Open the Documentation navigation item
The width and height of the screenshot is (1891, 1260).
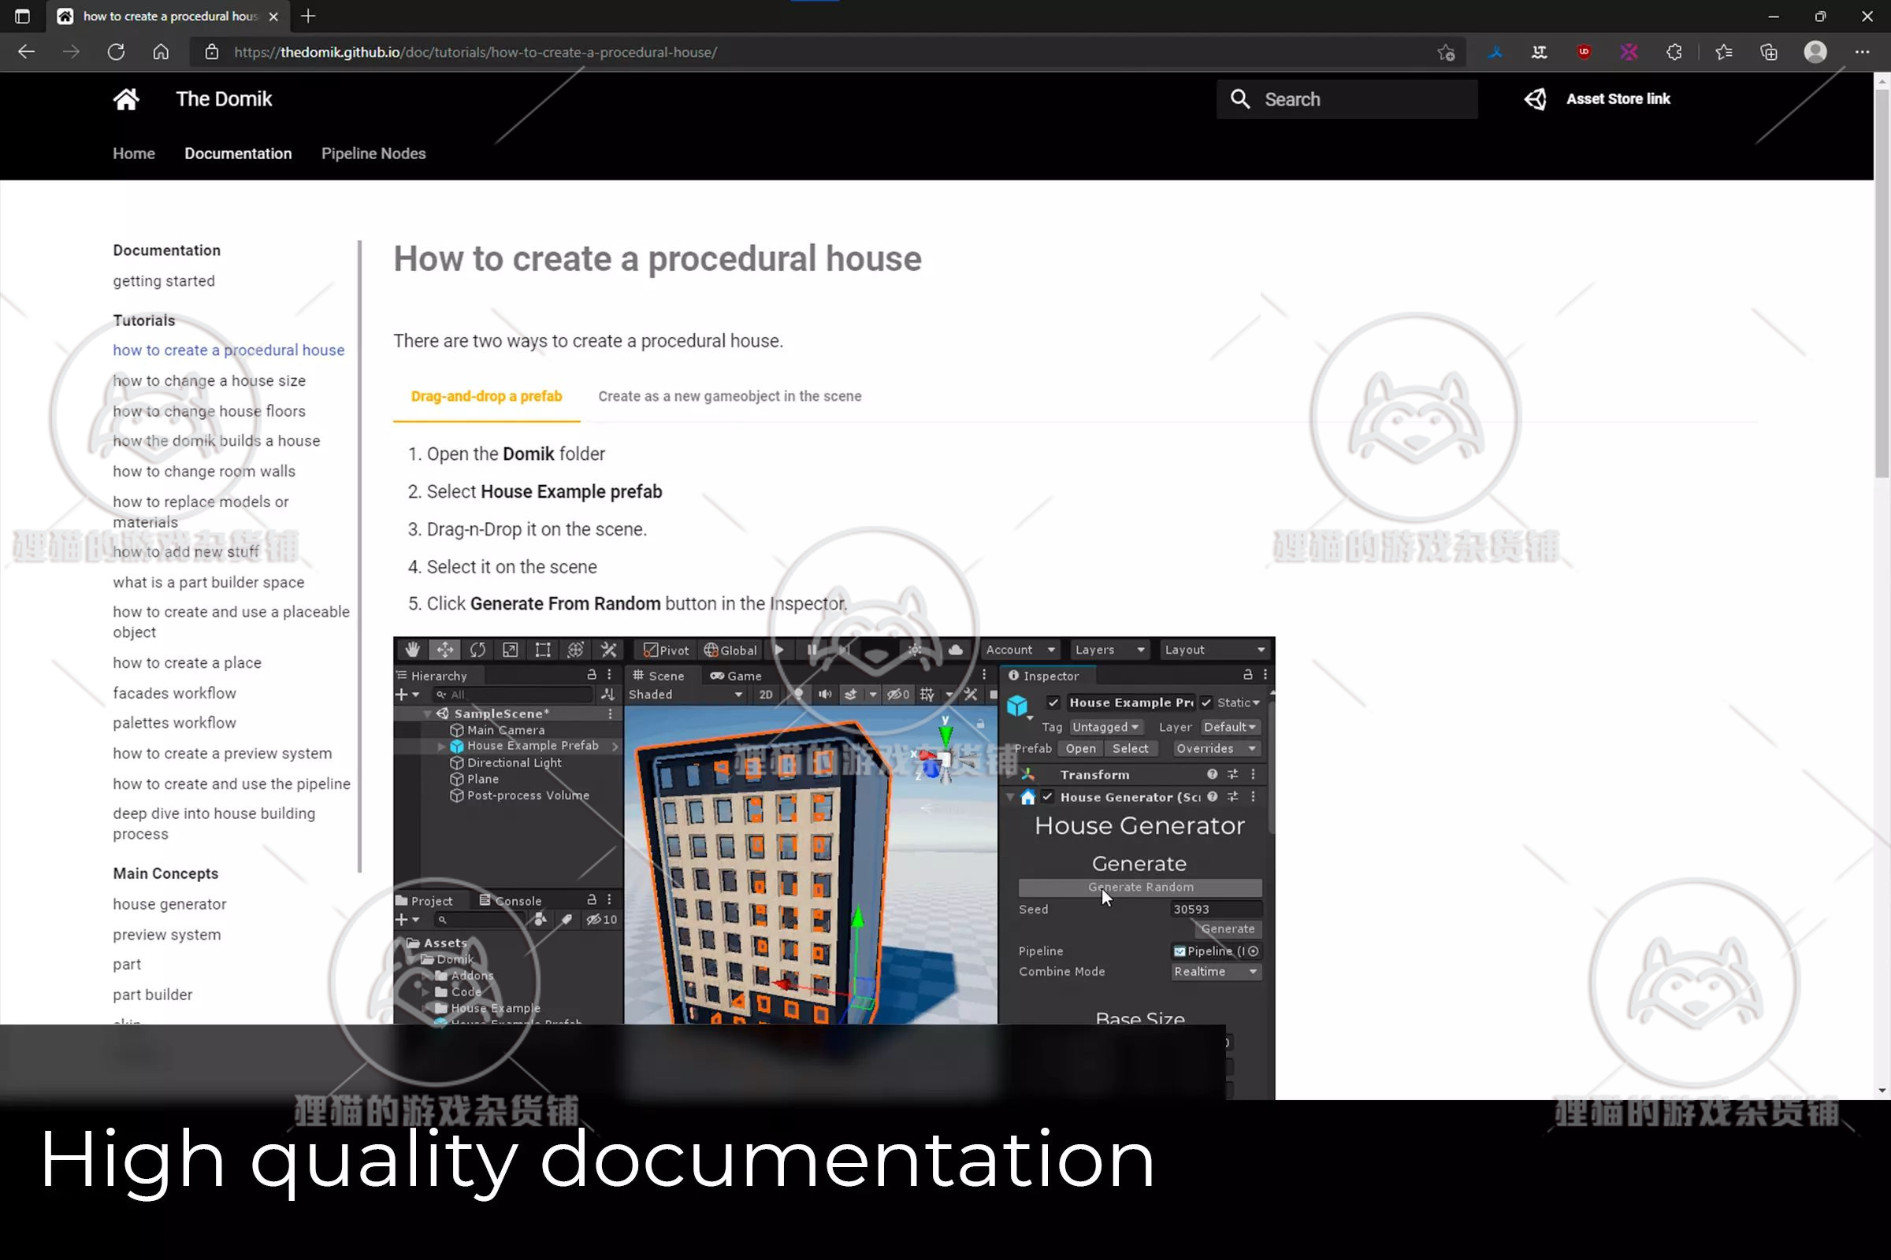(x=238, y=154)
